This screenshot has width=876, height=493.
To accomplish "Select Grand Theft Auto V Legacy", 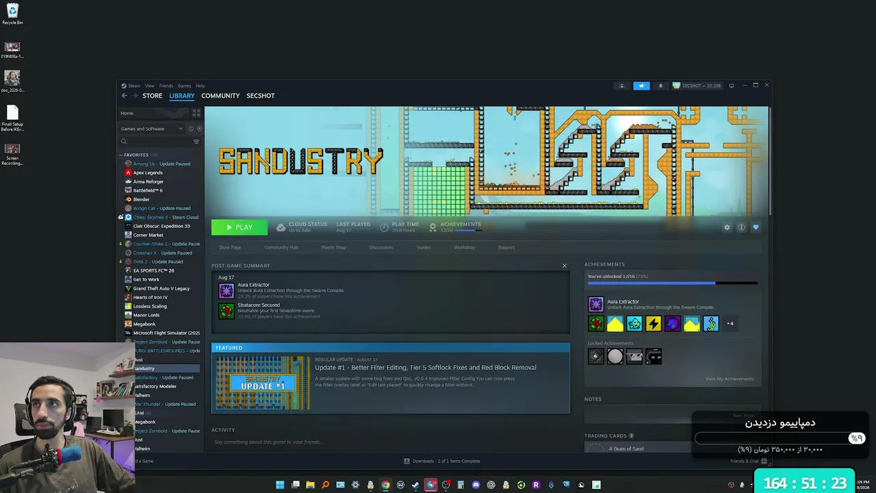I will 162,288.
